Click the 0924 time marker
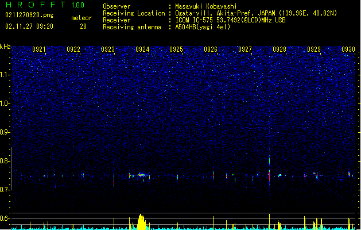The height and width of the screenshot is (230, 361). click(142, 49)
